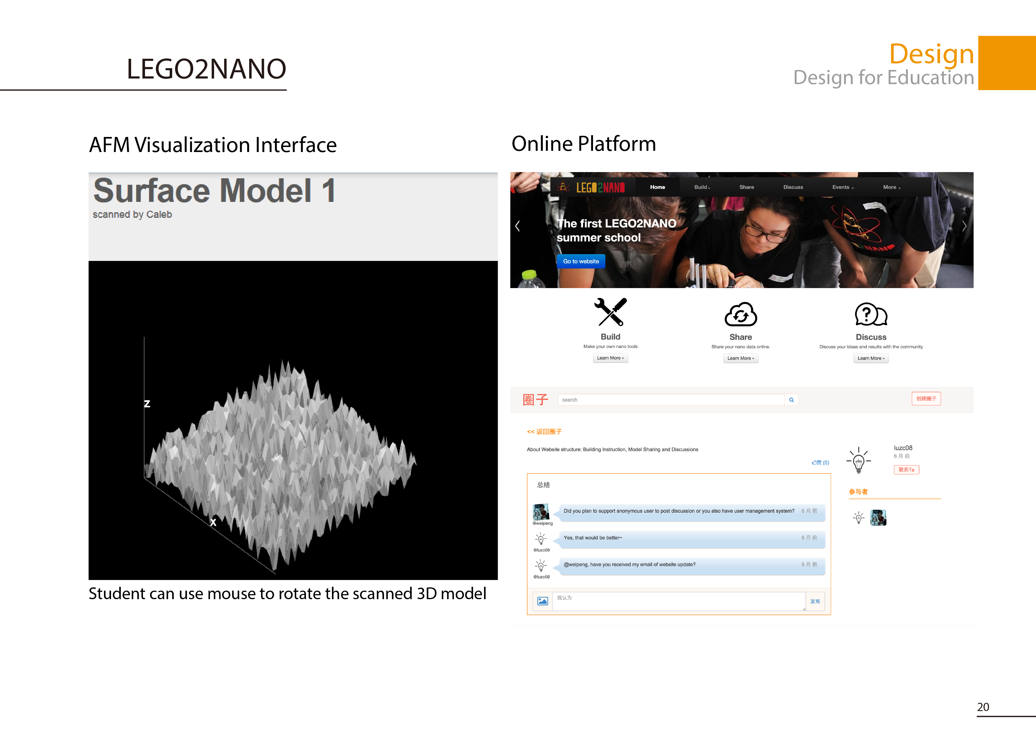Open the Home tab in navbar
This screenshot has height=732, width=1036.
tap(657, 187)
